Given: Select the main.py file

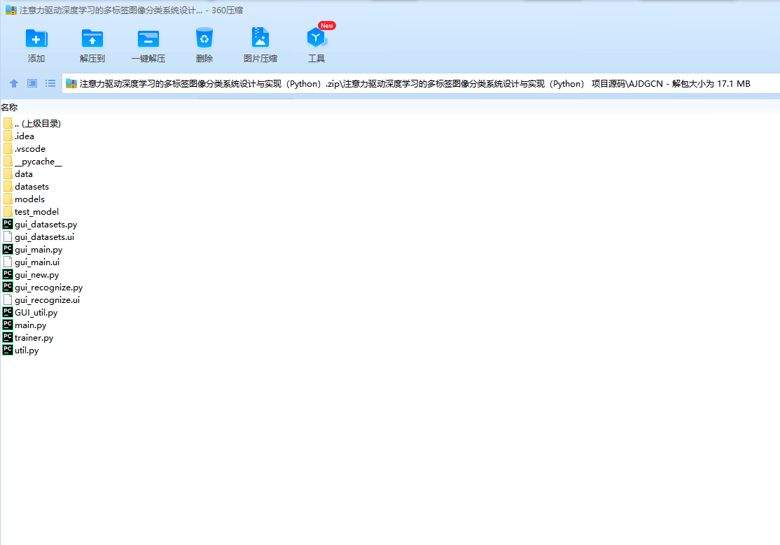Looking at the screenshot, I should [25, 325].
